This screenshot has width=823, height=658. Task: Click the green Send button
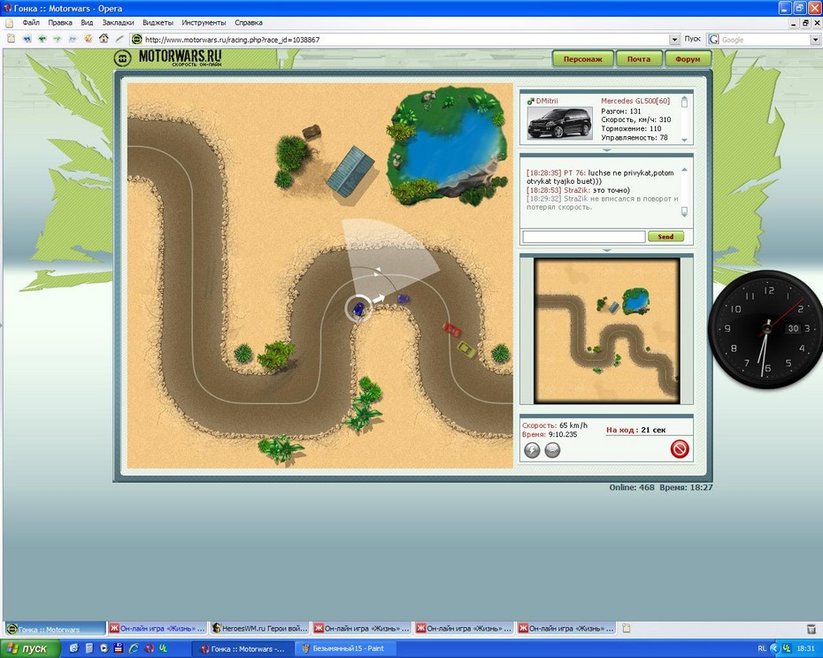665,237
